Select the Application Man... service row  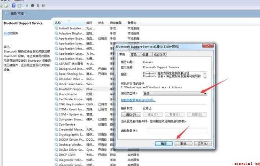coord(71,59)
